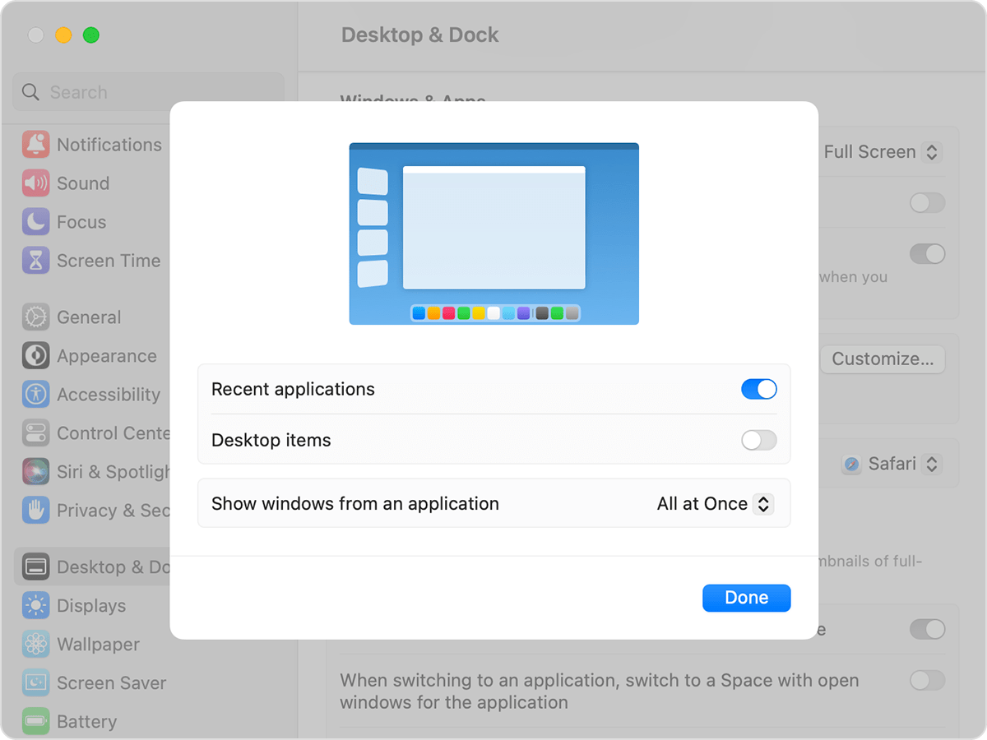
Task: Open the Full Screen dropdown
Action: click(x=882, y=152)
